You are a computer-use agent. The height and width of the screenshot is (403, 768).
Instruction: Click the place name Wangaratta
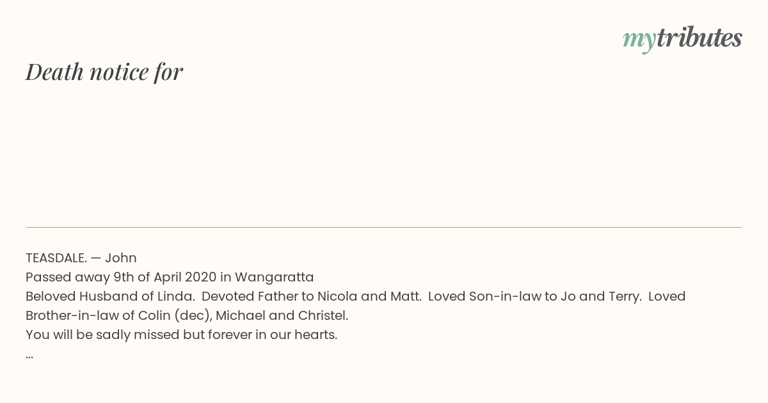(275, 278)
